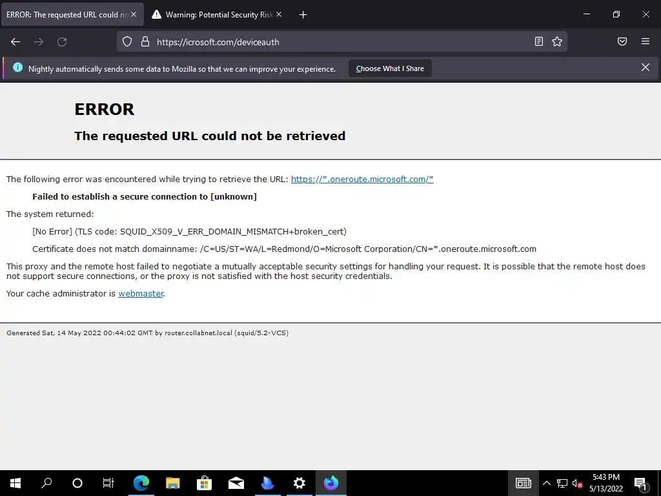Toggle reader view icon in address bar
661x496 pixels.
point(539,41)
